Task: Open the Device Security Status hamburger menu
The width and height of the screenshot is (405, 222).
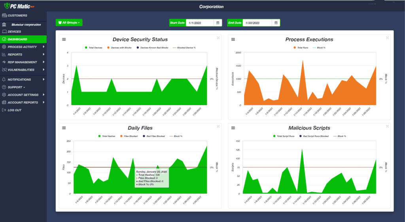Action: [64, 40]
